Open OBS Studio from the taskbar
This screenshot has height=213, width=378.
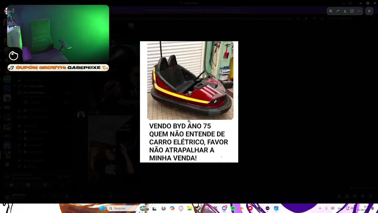[x=259, y=208]
